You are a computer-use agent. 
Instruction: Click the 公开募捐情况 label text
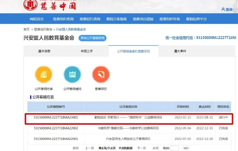click(72, 89)
